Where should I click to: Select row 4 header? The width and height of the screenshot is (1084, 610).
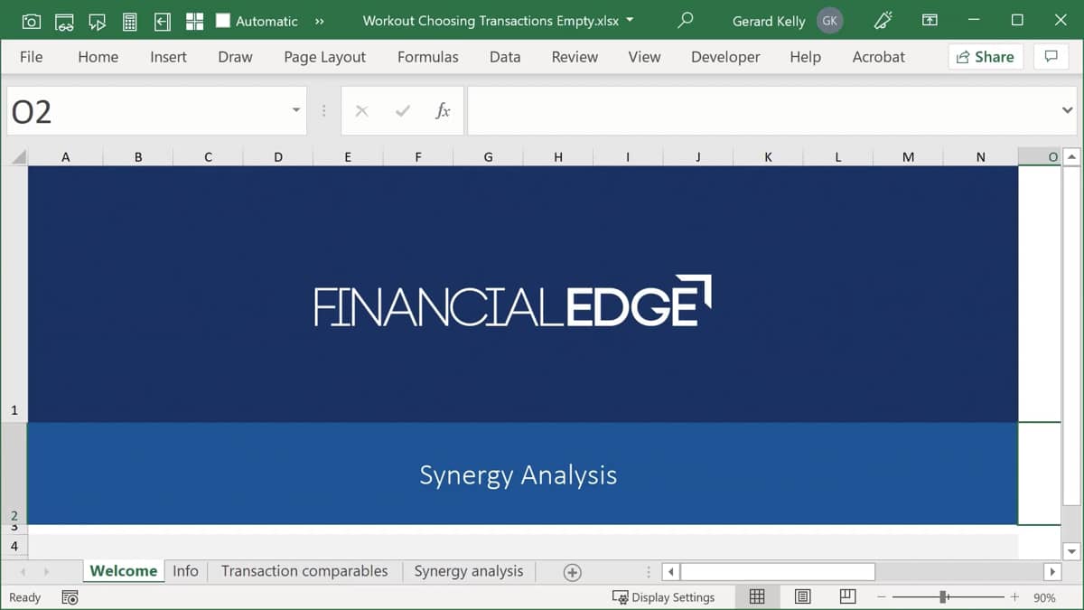point(14,546)
